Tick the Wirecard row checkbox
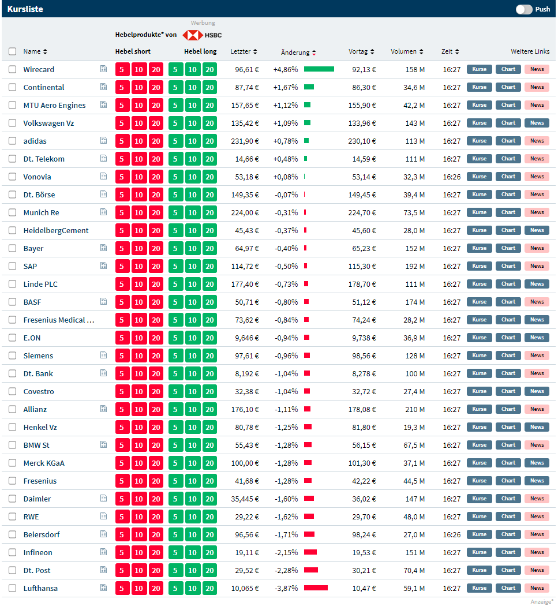The height and width of the screenshot is (610, 558). (13, 69)
